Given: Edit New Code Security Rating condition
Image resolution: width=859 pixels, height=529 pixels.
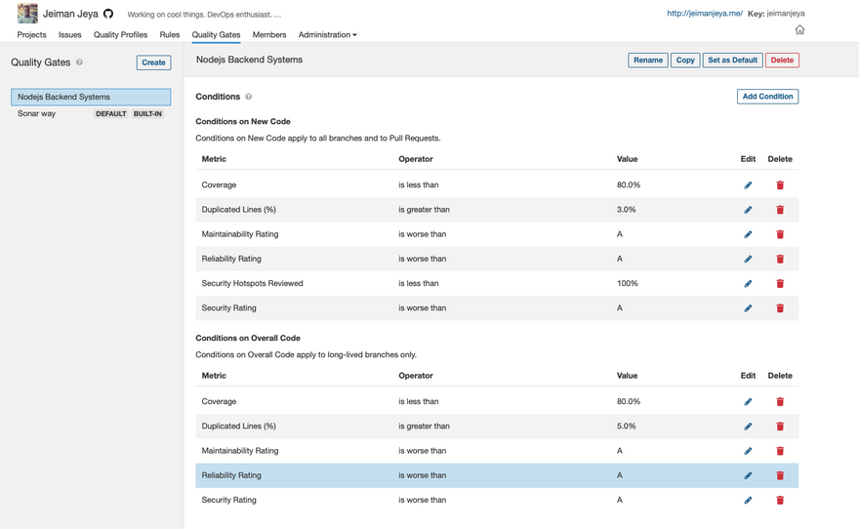Looking at the screenshot, I should click(x=748, y=308).
